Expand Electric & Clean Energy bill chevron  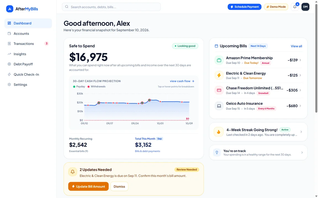point(300,75)
